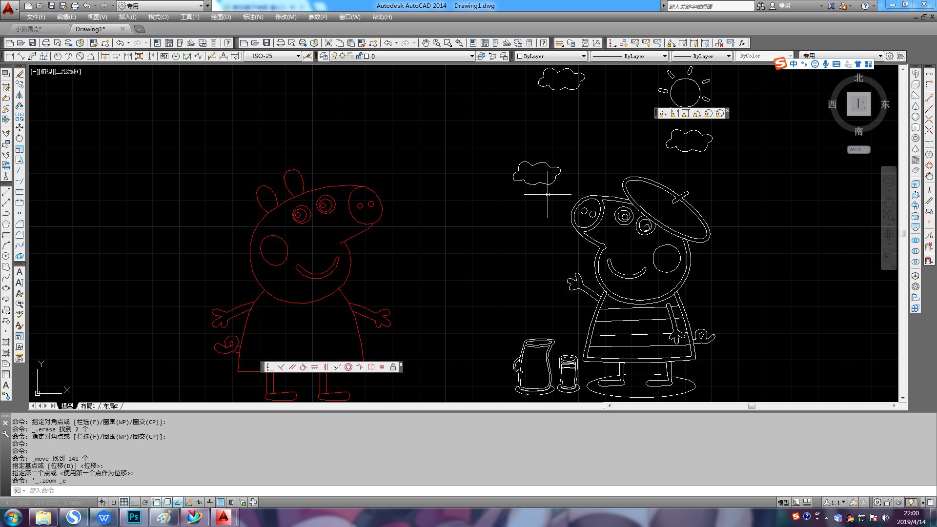
Task: Click the 登录 sign-in button
Action: (784, 6)
